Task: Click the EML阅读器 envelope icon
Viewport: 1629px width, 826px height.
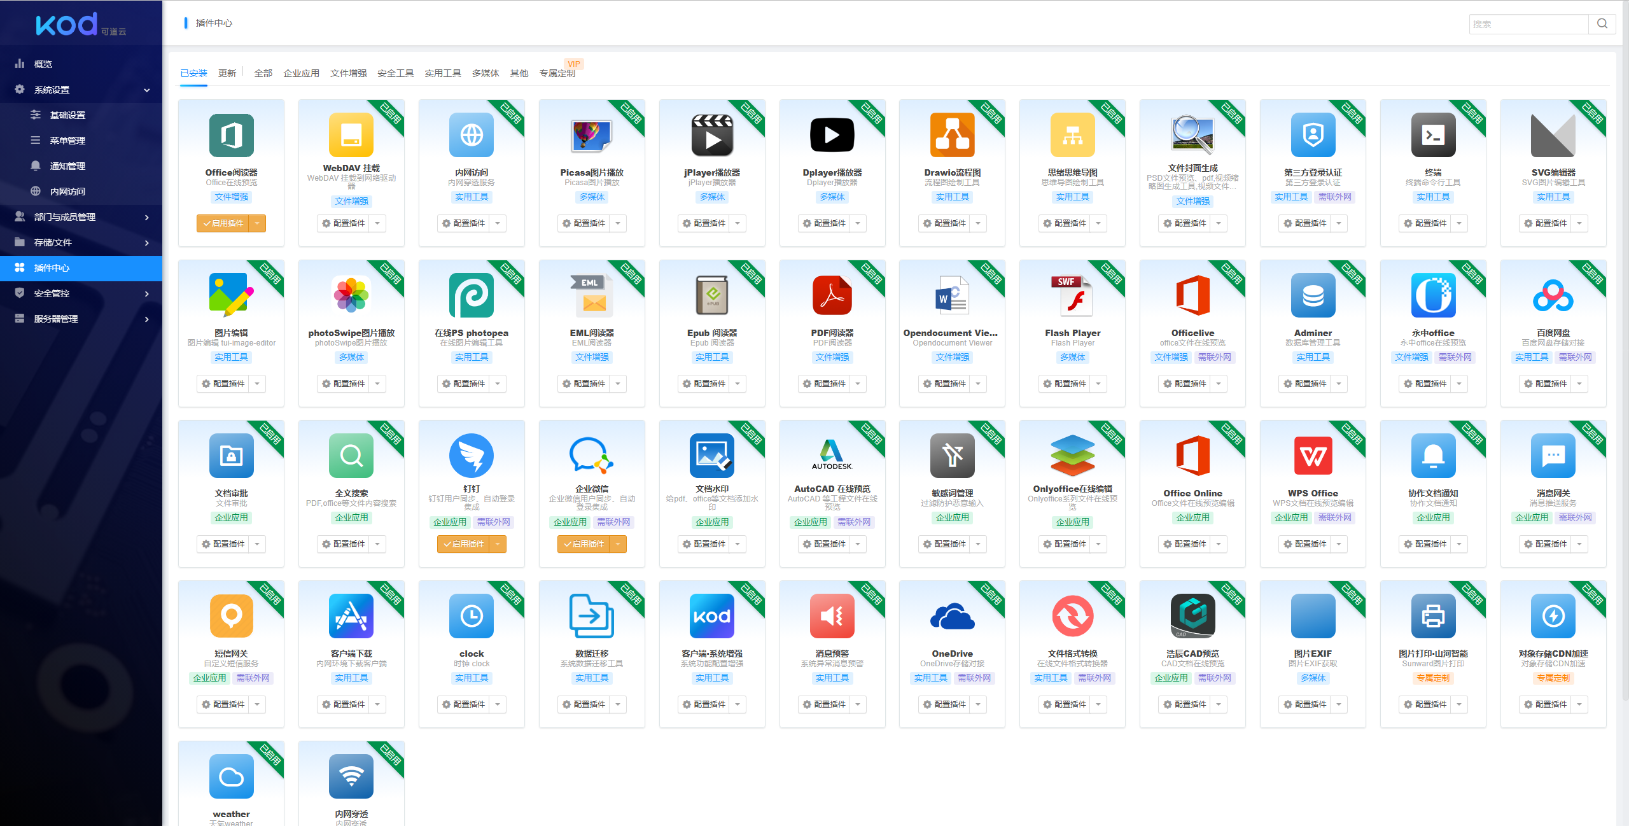Action: (592, 295)
